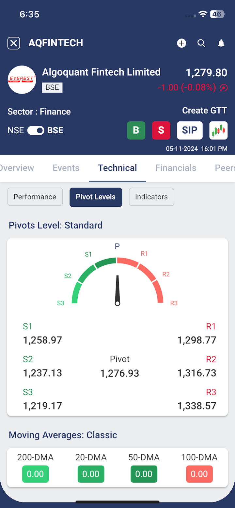Tap the plus icon to add to watchlist
Viewport: 235px width, 508px height.
coord(181,43)
